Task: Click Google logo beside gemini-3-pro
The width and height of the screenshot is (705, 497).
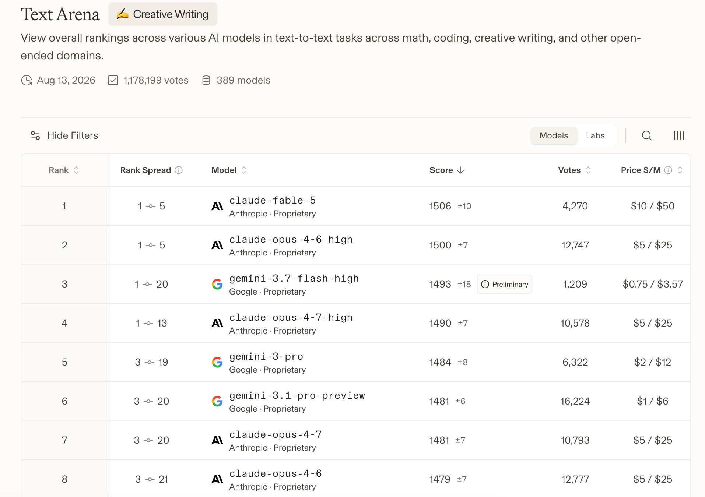Action: (217, 362)
